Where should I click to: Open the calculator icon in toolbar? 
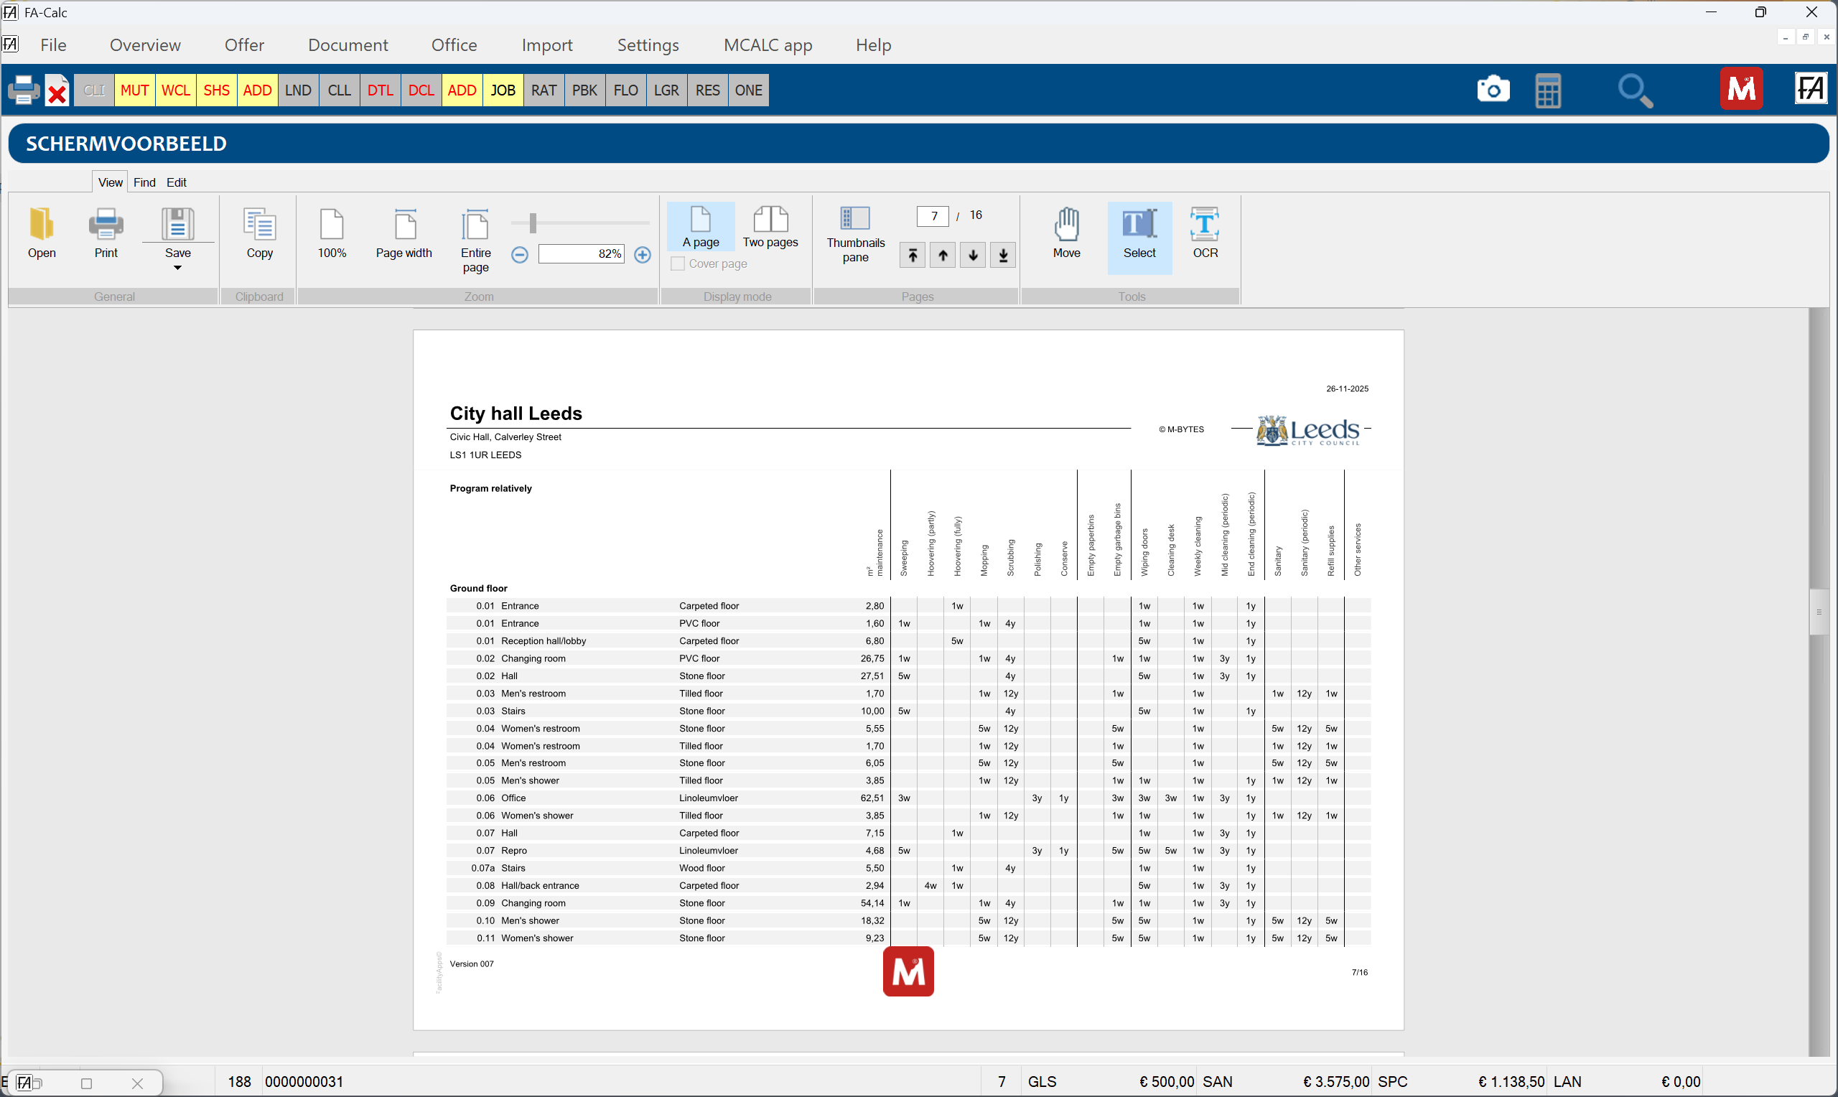click(1547, 90)
